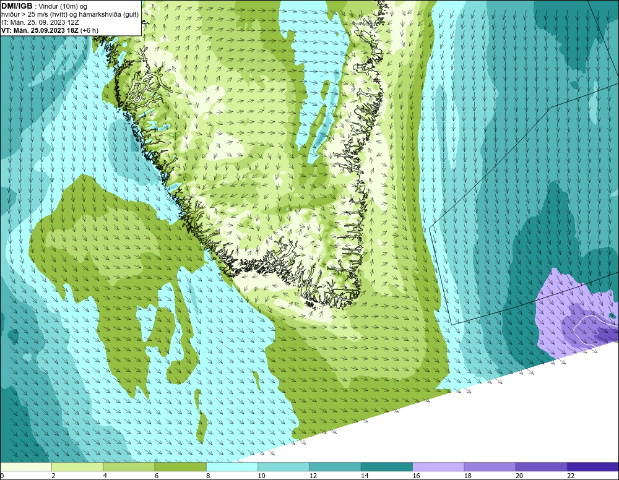Click the light yellow-green 2–4 m/s legend swatch

pos(77,467)
